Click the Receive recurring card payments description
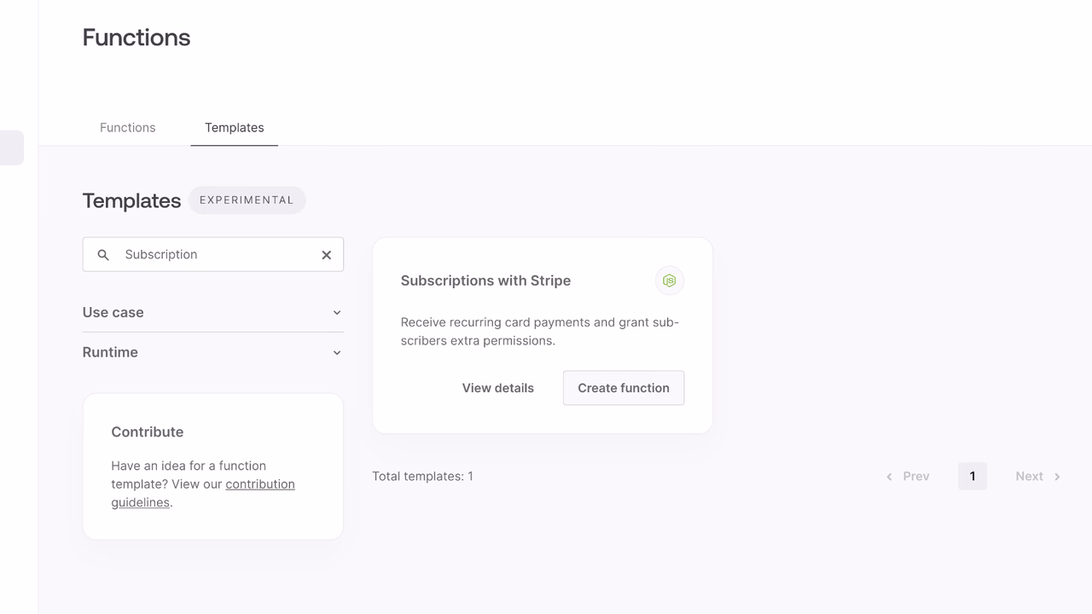This screenshot has width=1092, height=614. click(x=540, y=332)
